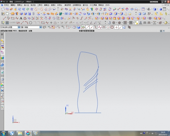Toggle Intersection snap
The width and height of the screenshot is (170, 136).
click(104, 27)
